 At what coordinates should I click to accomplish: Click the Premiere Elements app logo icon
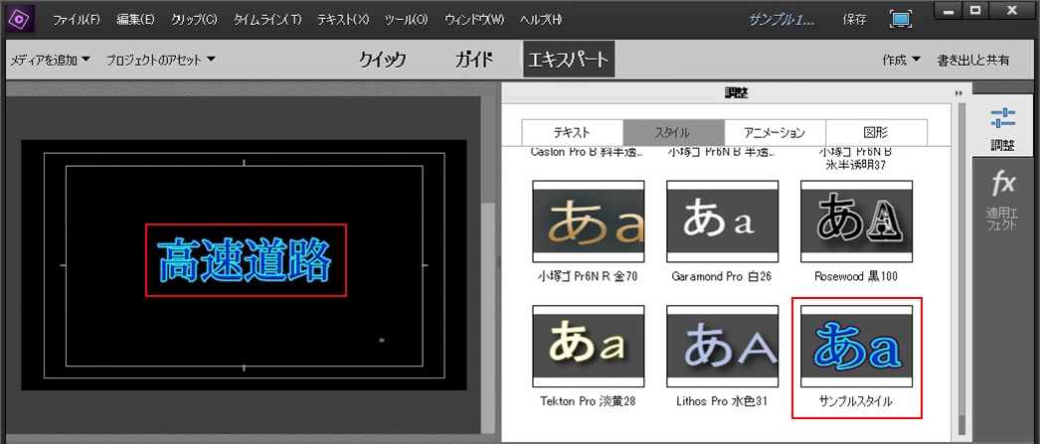click(20, 19)
